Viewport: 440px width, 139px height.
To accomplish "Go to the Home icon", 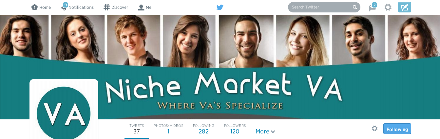I will 34,7.
